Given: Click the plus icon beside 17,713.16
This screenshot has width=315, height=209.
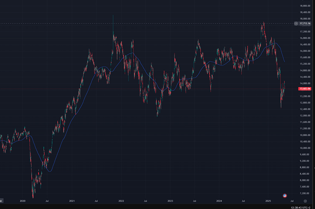Looking at the screenshot, I should (296, 23).
